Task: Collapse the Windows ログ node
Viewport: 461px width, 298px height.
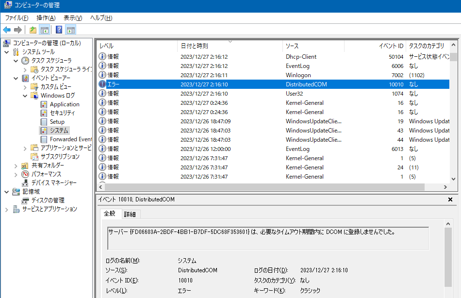Action: (x=25, y=96)
